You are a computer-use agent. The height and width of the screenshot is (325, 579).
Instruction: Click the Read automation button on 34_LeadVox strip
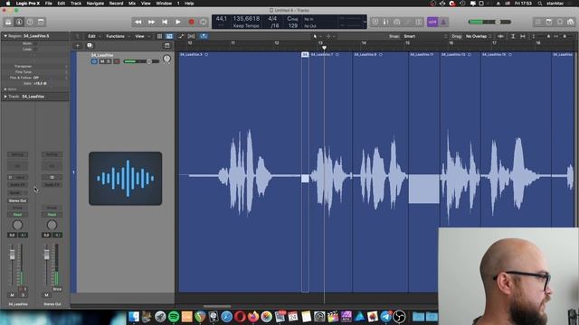[x=17, y=215]
